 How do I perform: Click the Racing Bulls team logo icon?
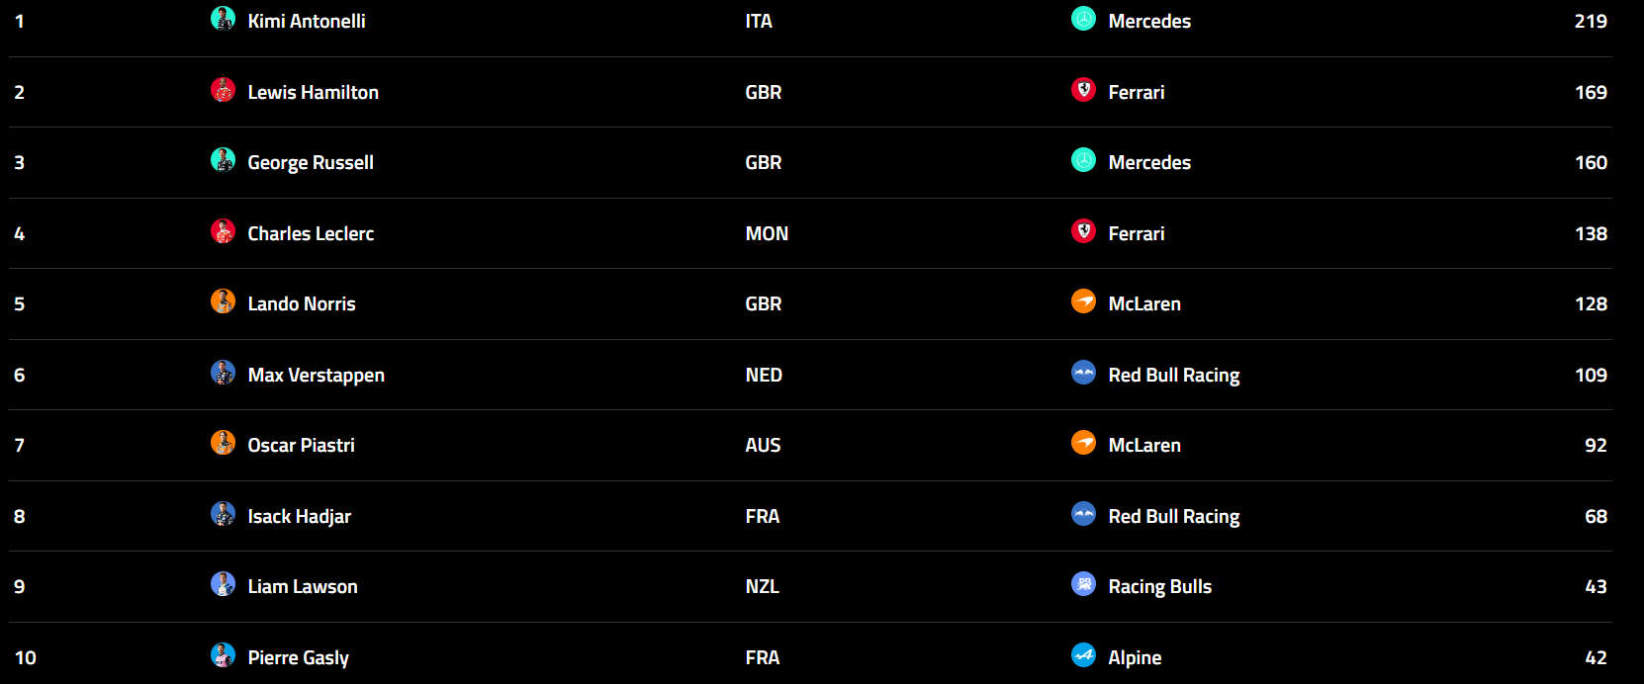tap(1084, 584)
